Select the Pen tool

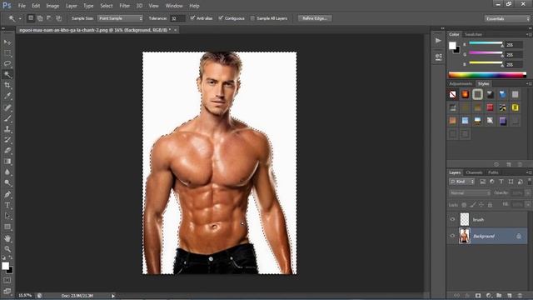click(7, 194)
